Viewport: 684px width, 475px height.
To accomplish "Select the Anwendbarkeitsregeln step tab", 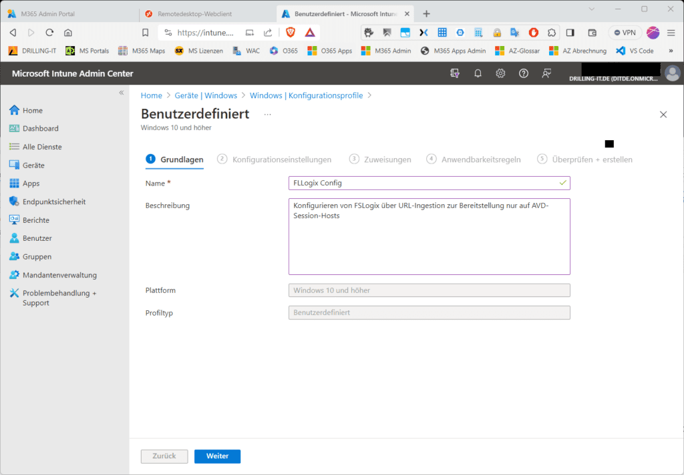I will [474, 159].
